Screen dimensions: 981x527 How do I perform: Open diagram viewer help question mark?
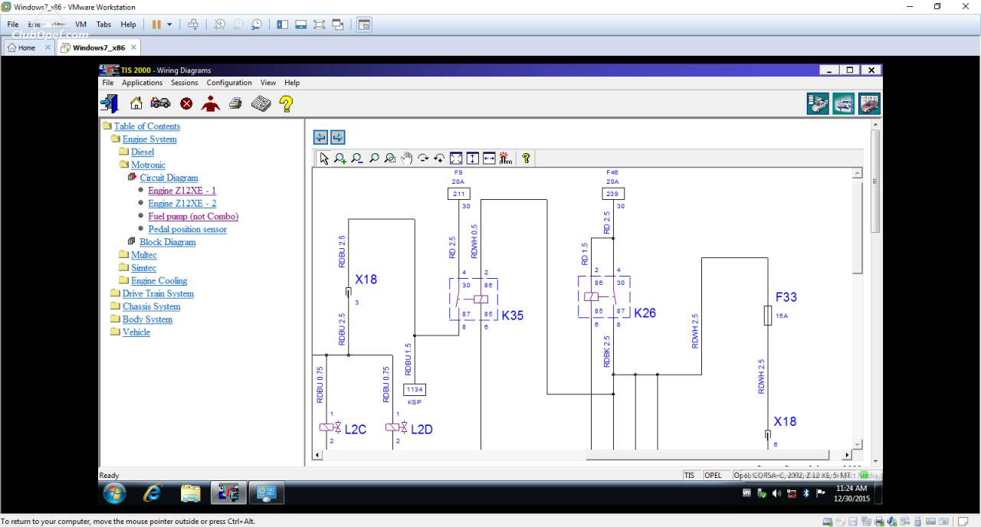(x=526, y=159)
